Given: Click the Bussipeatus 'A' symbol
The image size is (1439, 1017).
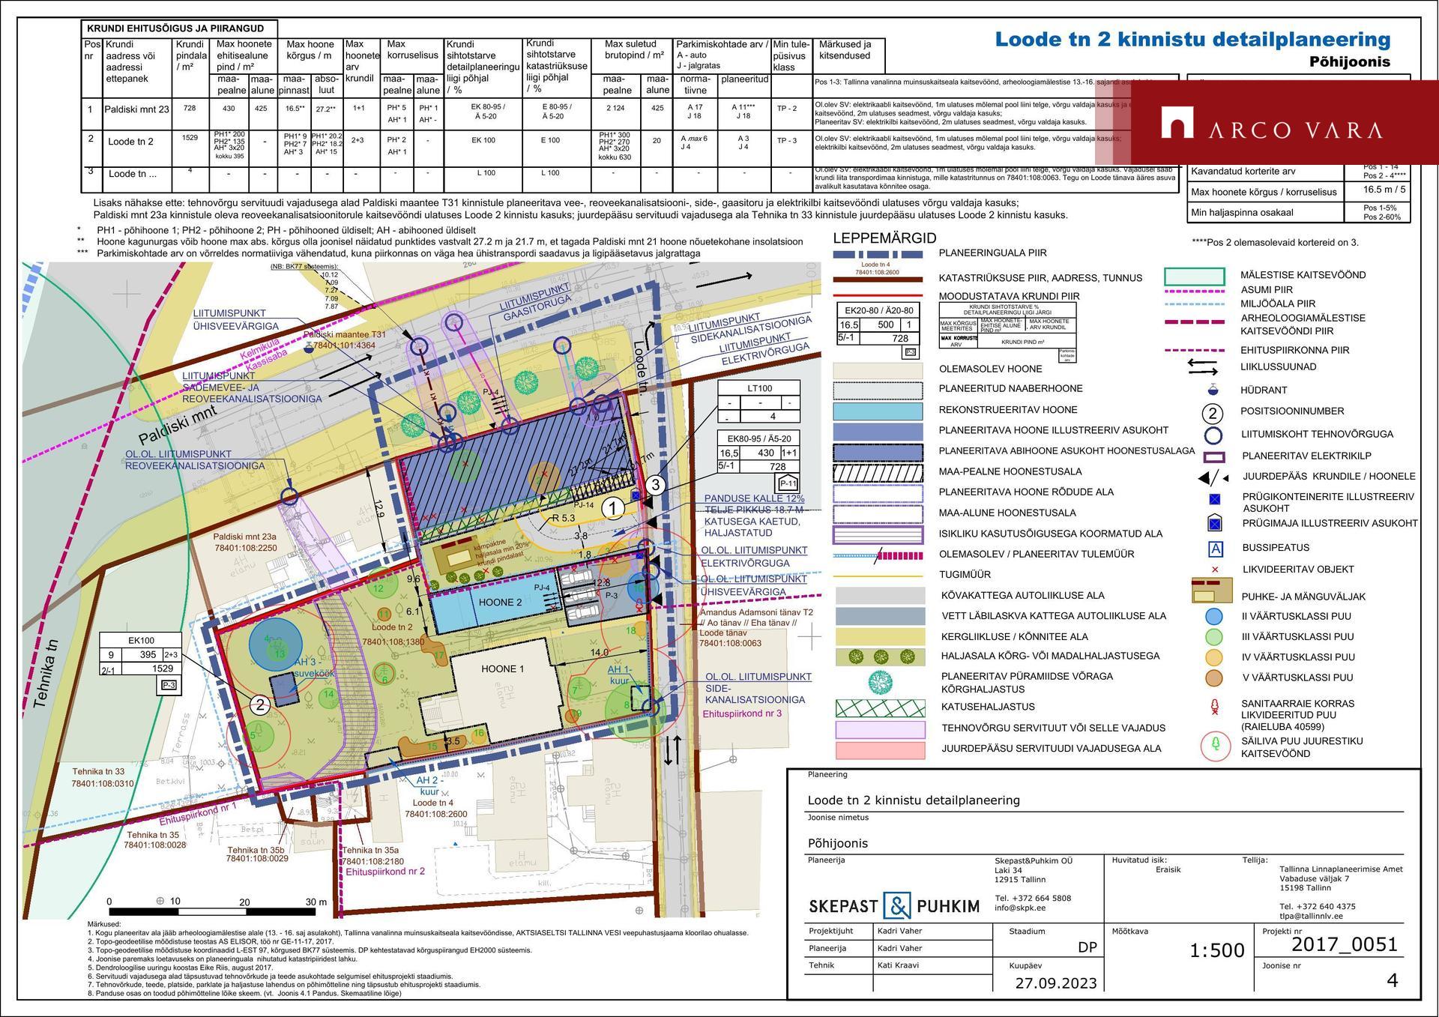Looking at the screenshot, I should coord(1215,549).
